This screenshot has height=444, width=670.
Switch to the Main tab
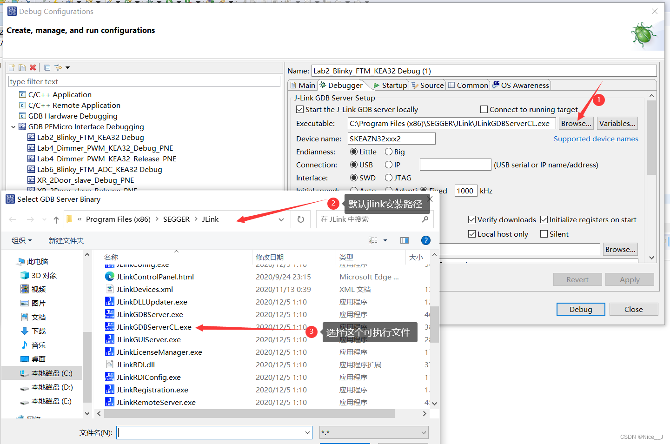tap(303, 85)
